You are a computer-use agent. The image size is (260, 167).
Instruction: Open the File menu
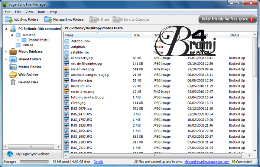[x=7, y=12]
